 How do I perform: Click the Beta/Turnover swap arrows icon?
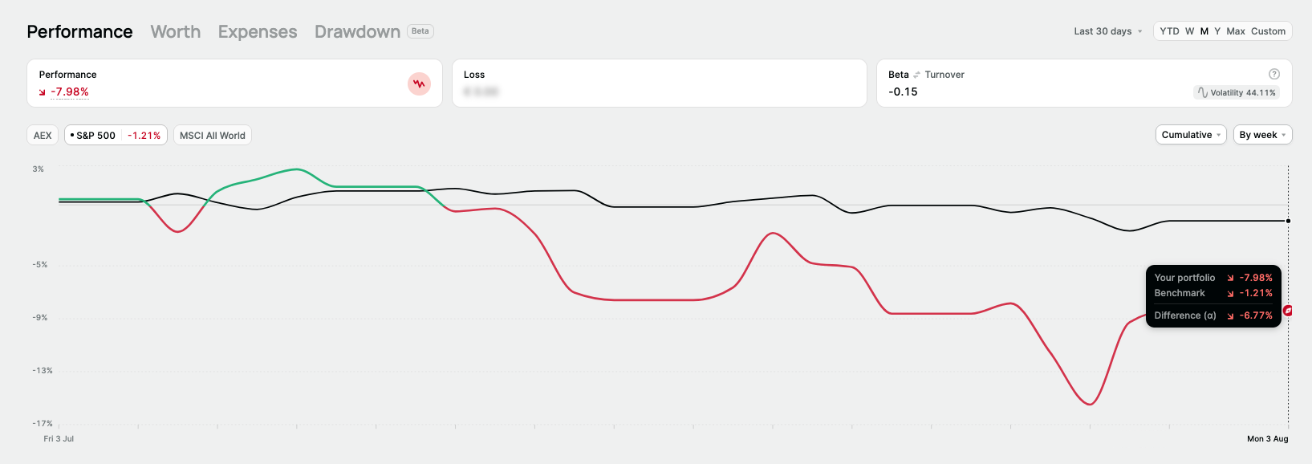[x=917, y=75]
